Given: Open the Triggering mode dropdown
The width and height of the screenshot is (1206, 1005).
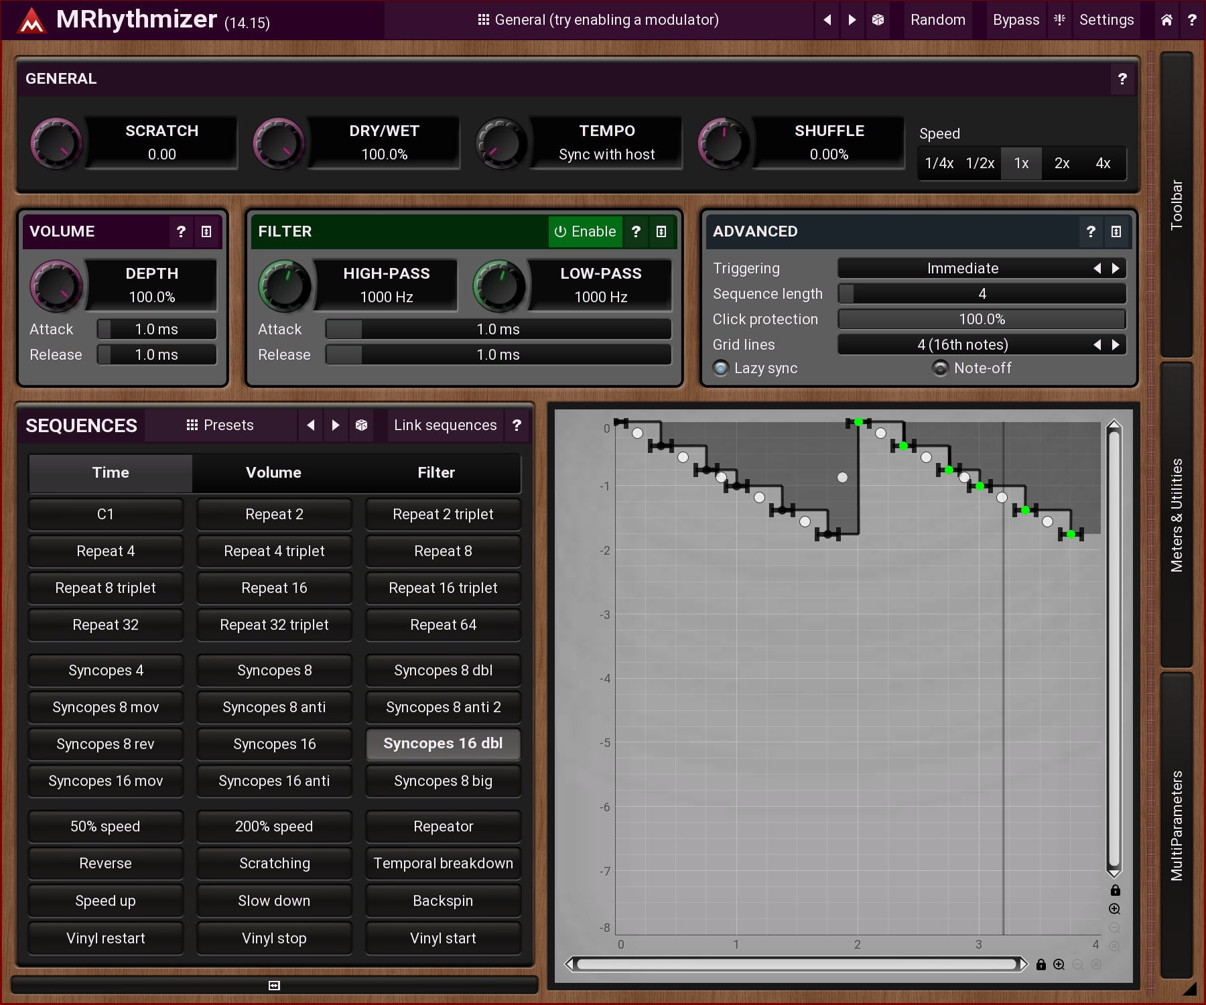Looking at the screenshot, I should coord(963,269).
